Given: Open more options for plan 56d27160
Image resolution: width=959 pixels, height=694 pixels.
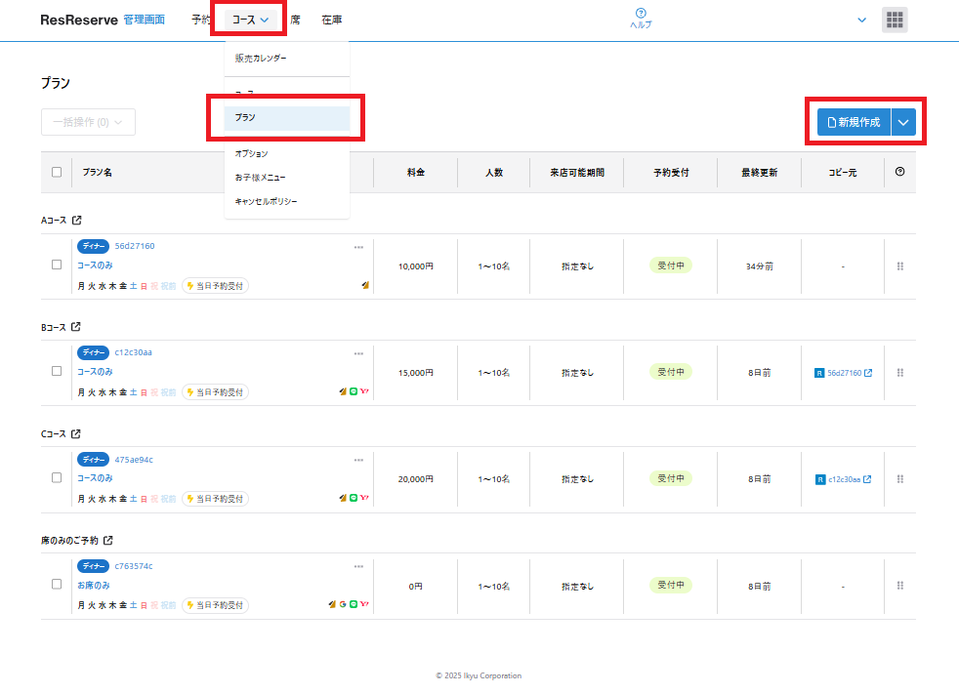Looking at the screenshot, I should [358, 247].
